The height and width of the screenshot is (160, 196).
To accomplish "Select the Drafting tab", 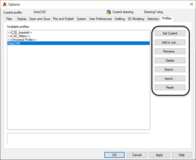I will 120,19.
